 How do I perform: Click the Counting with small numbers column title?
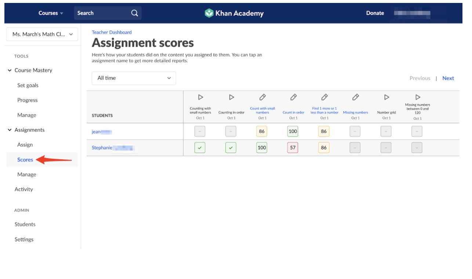coord(200,110)
